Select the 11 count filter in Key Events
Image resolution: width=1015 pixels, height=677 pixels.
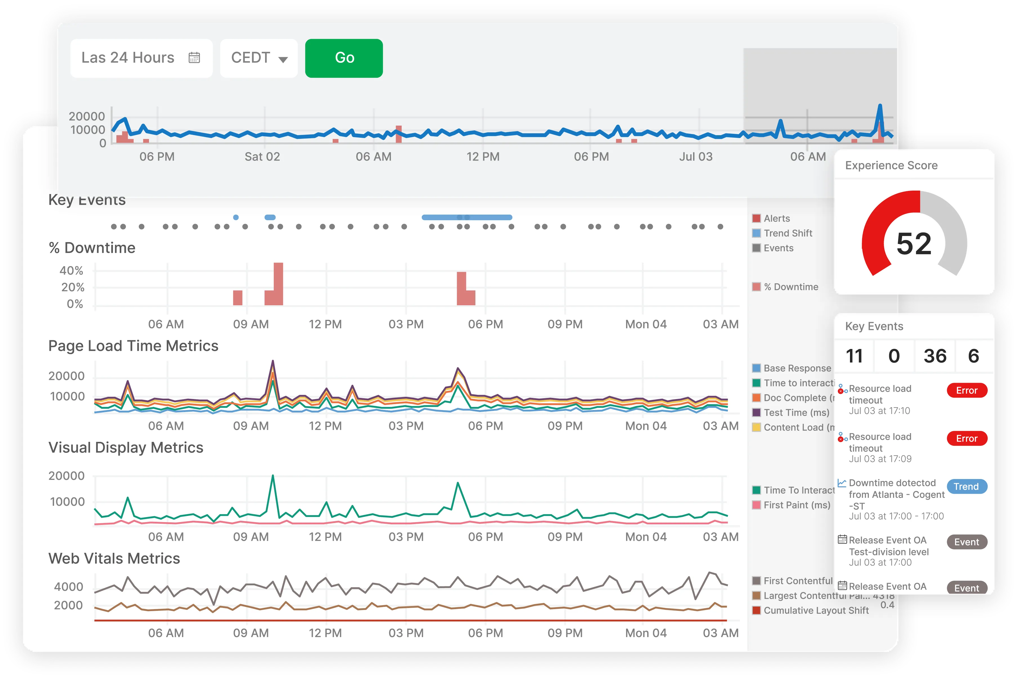(855, 356)
